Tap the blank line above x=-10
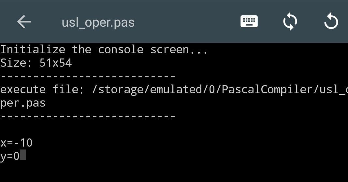 (174, 129)
